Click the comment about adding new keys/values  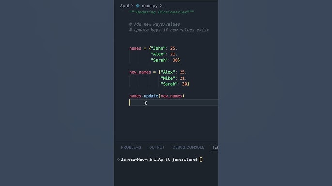point(154,24)
